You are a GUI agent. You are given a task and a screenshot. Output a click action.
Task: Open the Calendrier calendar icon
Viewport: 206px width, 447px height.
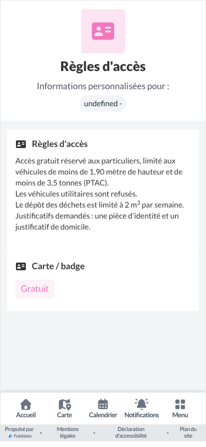click(x=103, y=404)
